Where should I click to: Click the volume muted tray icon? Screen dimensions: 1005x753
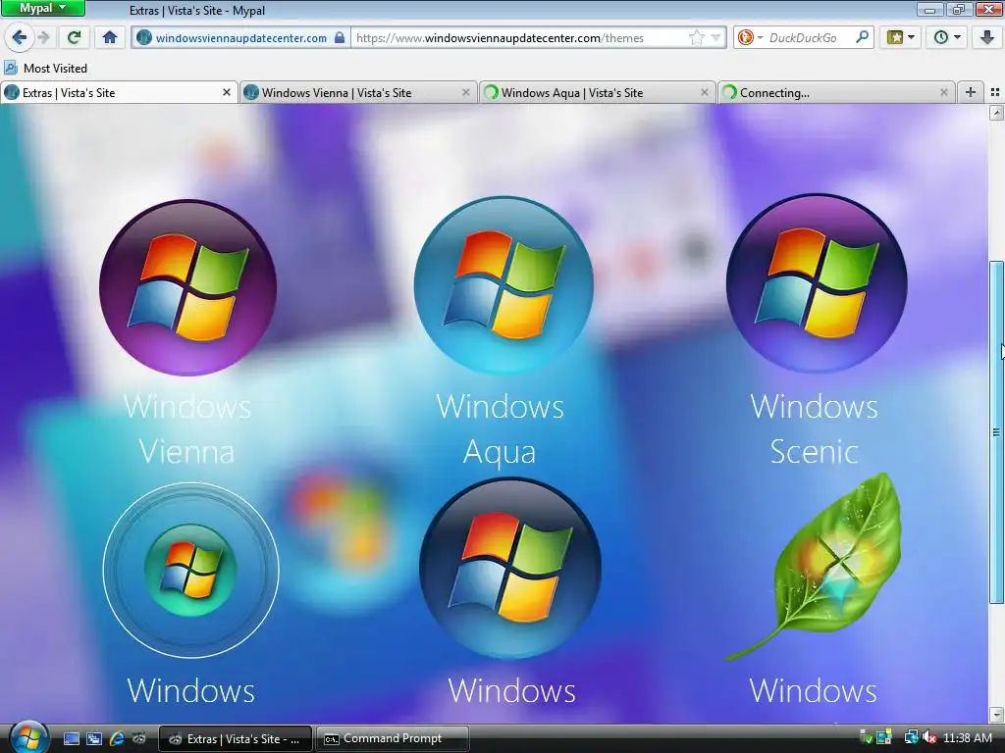(929, 738)
